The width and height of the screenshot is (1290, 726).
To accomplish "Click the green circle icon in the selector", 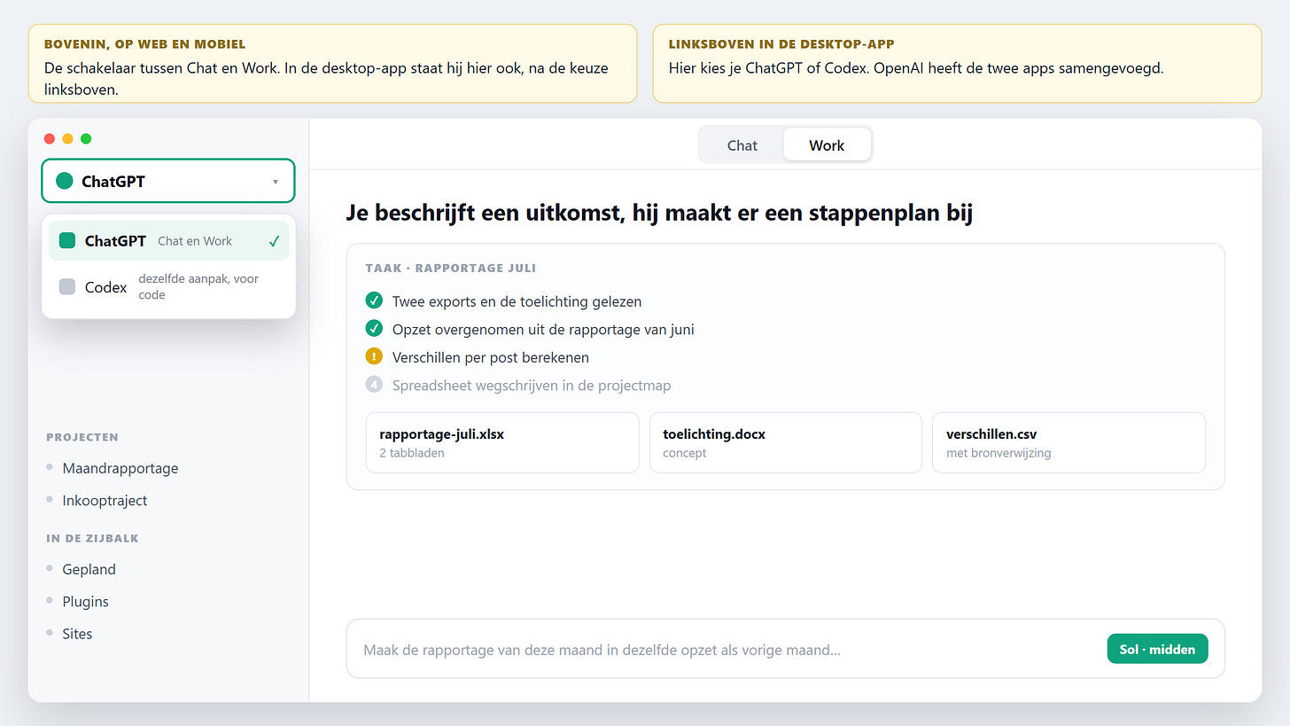I will click(64, 181).
